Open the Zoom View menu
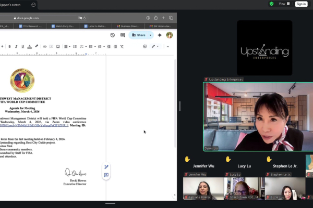This screenshot has height=208, width=313. point(283,4)
